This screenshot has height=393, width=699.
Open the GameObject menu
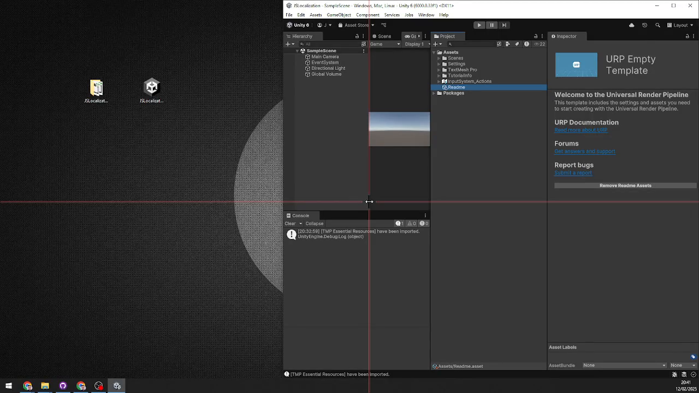point(339,15)
